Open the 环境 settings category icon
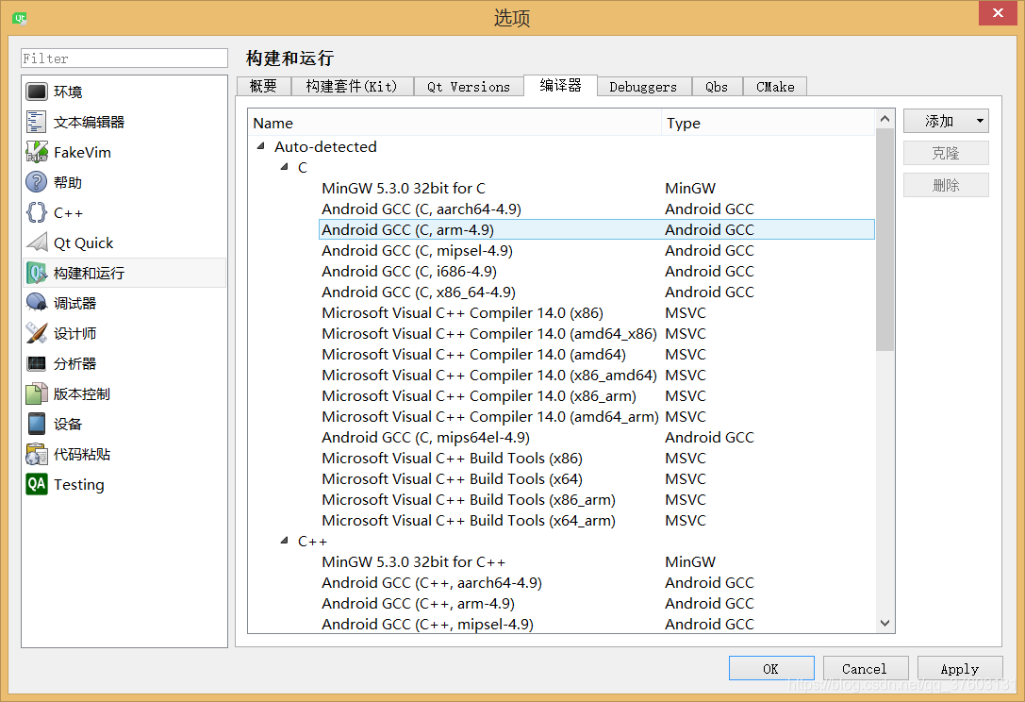The width and height of the screenshot is (1025, 702). 37,92
